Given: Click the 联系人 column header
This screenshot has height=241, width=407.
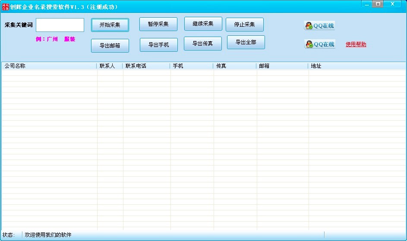Looking at the screenshot, I should pos(110,66).
